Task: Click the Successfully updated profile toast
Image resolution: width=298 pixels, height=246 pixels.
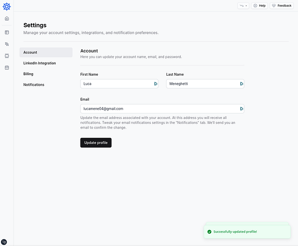Action: click(x=247, y=232)
